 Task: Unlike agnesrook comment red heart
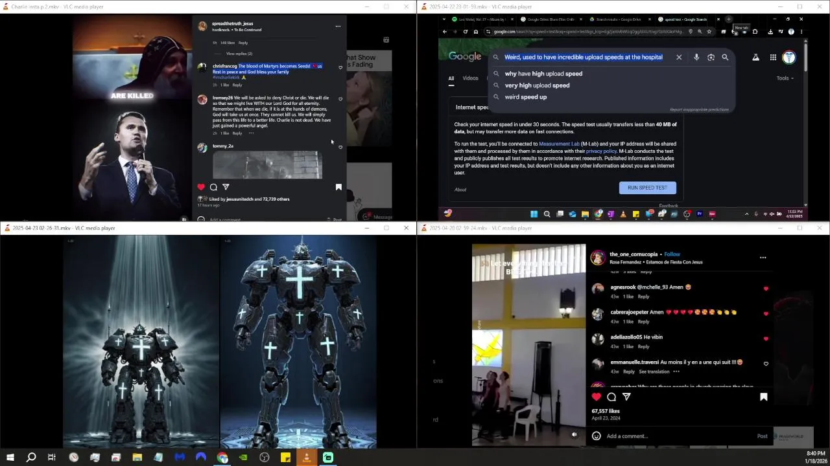pyautogui.click(x=766, y=289)
